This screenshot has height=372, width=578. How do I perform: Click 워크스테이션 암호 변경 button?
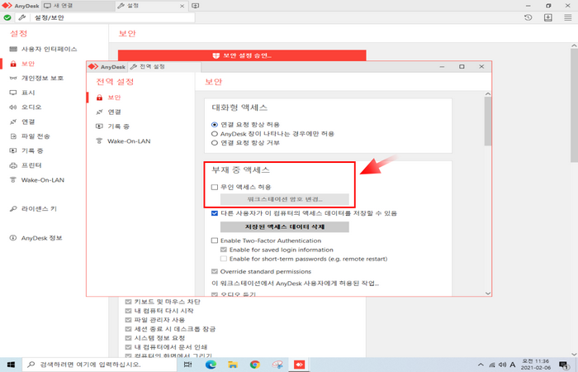pos(285,199)
